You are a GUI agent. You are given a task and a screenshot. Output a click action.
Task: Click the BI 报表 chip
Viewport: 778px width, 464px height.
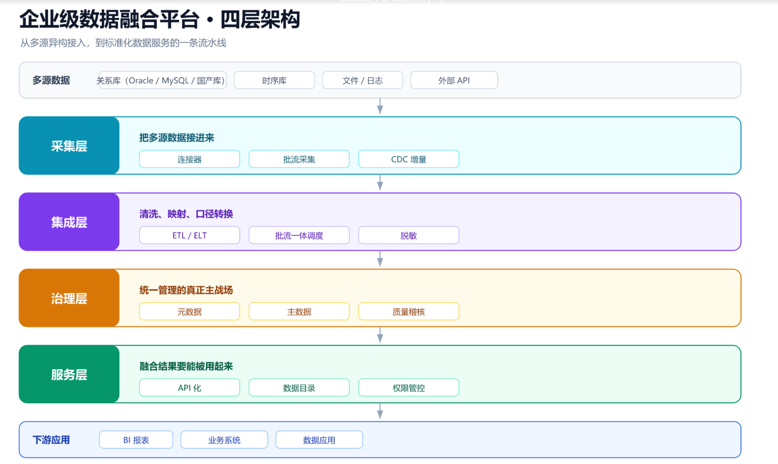[136, 440]
